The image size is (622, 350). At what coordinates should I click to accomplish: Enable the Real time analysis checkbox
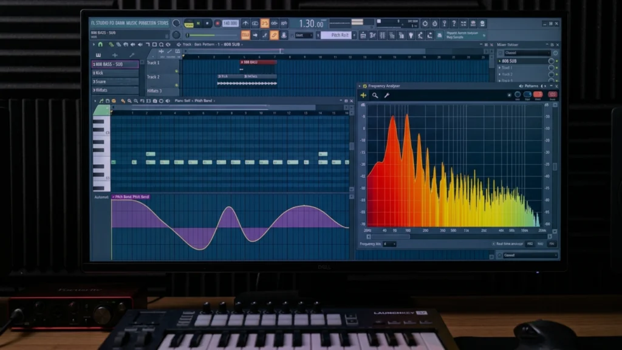[x=493, y=244]
